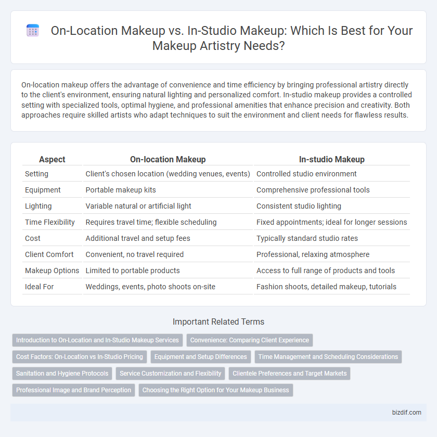Viewport: 437px width, 437px height.
Task: Select the 'Makeup Options' row label
Action: point(52,271)
